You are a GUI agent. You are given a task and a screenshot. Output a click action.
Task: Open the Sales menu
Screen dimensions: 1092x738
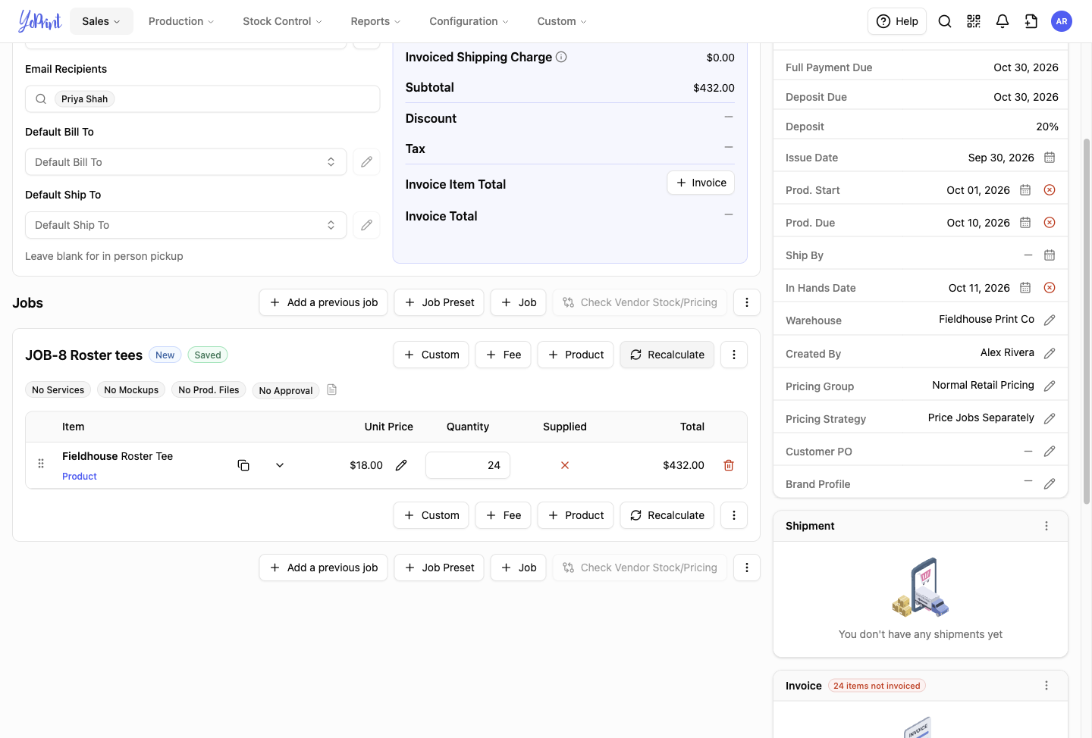coord(102,21)
